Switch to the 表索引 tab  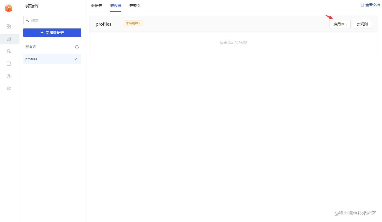coord(134,5)
